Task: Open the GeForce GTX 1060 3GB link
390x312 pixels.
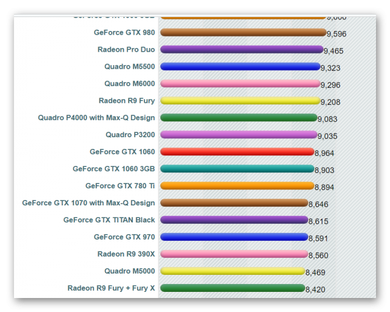Action: [113, 169]
